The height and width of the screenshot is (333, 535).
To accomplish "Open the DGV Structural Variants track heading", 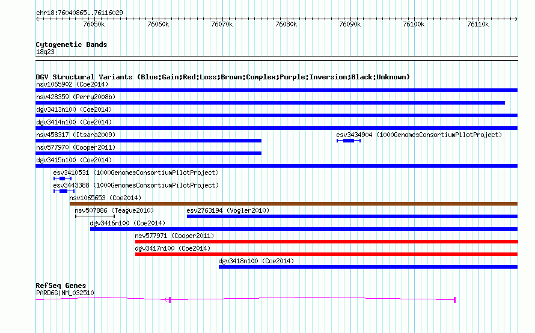I will pyautogui.click(x=222, y=77).
